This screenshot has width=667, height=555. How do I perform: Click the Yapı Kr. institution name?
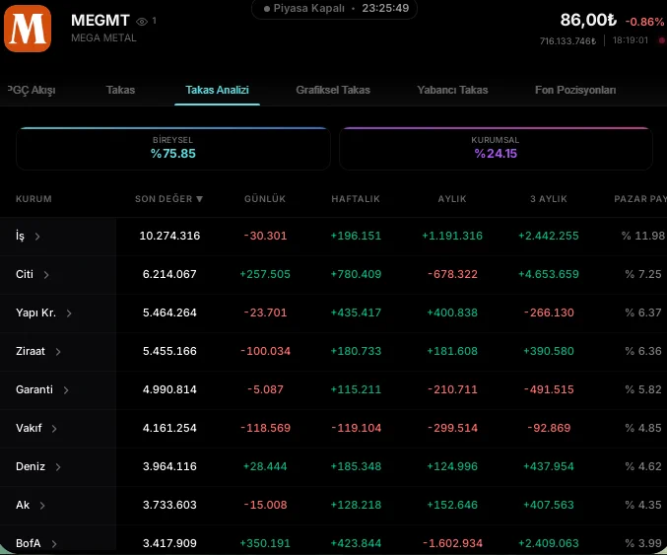click(35, 312)
